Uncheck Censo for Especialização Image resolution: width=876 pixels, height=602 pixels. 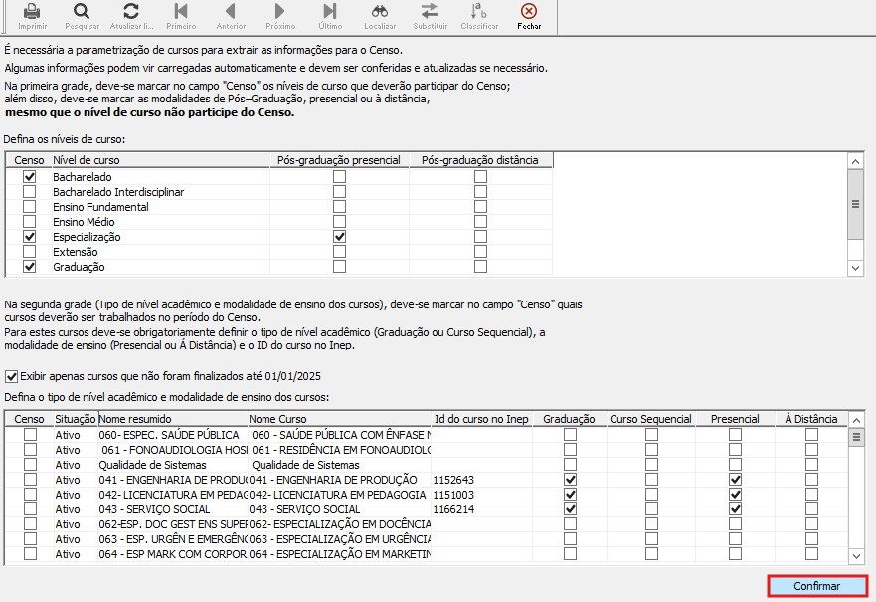(29, 237)
